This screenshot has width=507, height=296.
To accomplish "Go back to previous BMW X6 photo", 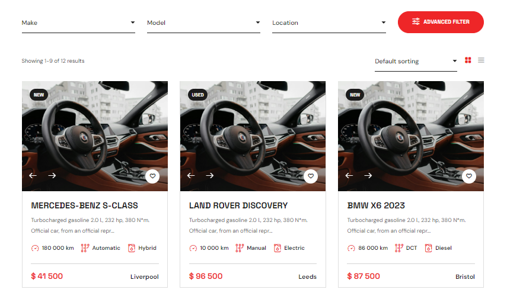I will click(349, 176).
